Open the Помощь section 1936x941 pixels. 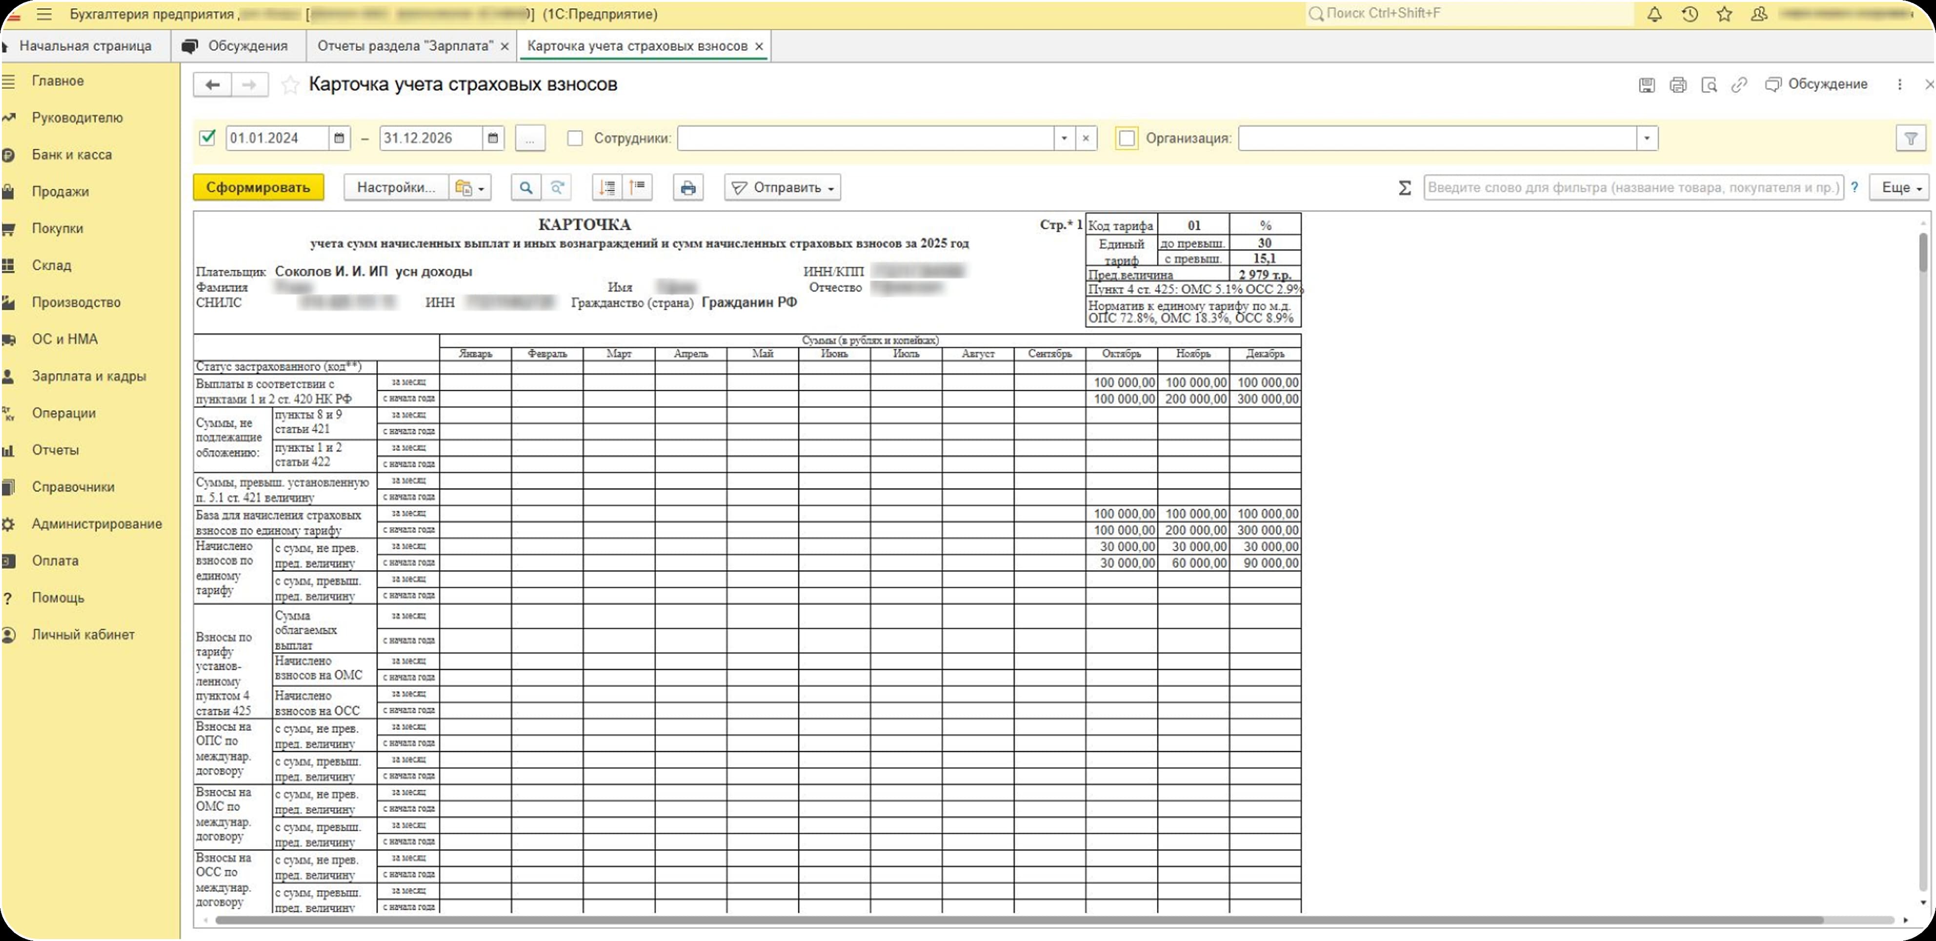coord(58,598)
